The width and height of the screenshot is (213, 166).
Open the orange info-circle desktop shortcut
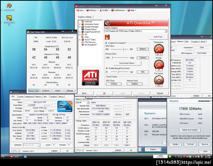coord(9,6)
